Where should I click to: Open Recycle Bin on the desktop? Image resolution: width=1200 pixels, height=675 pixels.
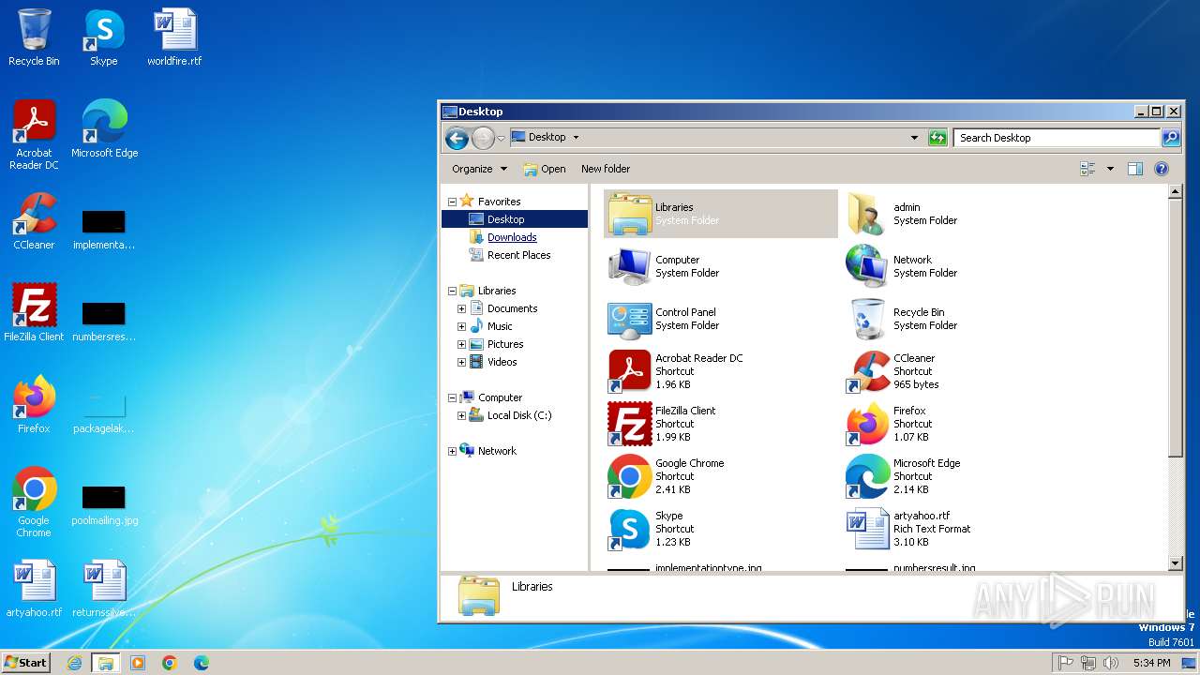34,37
